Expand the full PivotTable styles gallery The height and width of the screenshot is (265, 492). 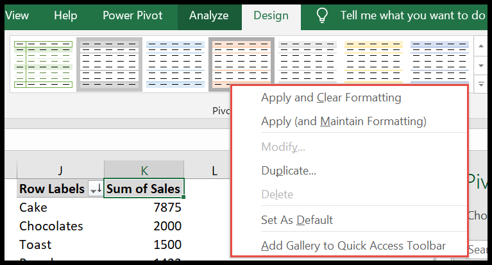480,84
